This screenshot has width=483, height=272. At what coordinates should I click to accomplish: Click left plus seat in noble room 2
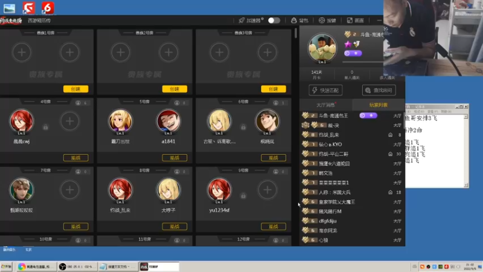click(x=120, y=53)
